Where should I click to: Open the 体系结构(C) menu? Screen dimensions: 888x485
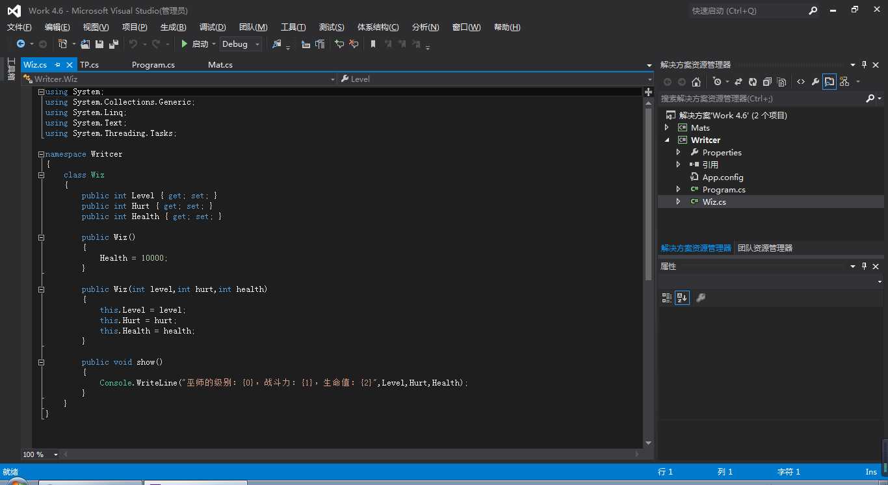click(x=378, y=27)
